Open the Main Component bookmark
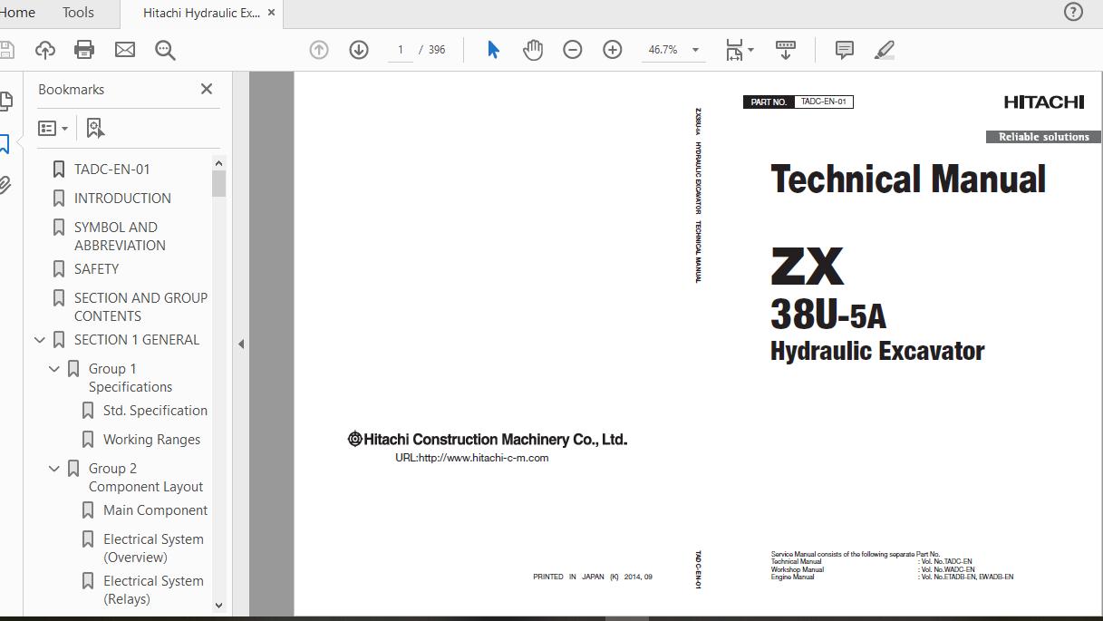The height and width of the screenshot is (621, 1103). (x=155, y=510)
